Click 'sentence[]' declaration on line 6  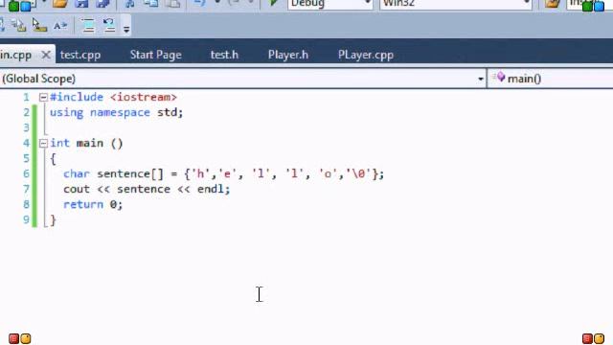click(130, 173)
